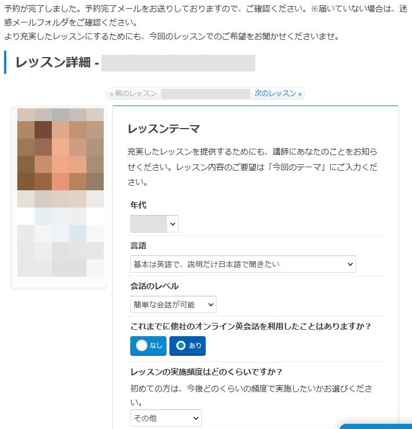This screenshot has width=412, height=429.
Task: Click the redacted lesson date between navigation links
Action: [x=206, y=93]
